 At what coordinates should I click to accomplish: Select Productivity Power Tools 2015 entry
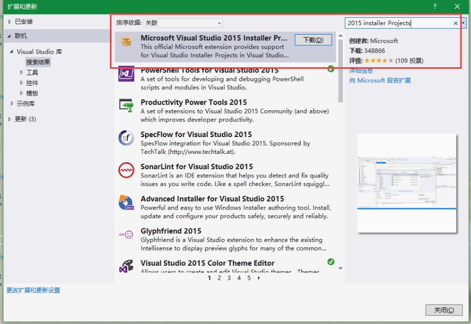(226, 111)
